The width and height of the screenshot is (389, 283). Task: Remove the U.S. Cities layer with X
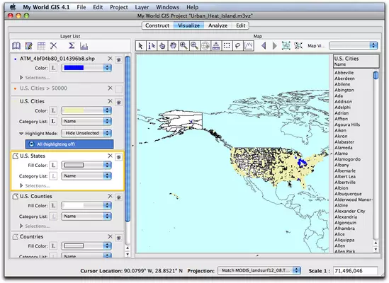110,101
